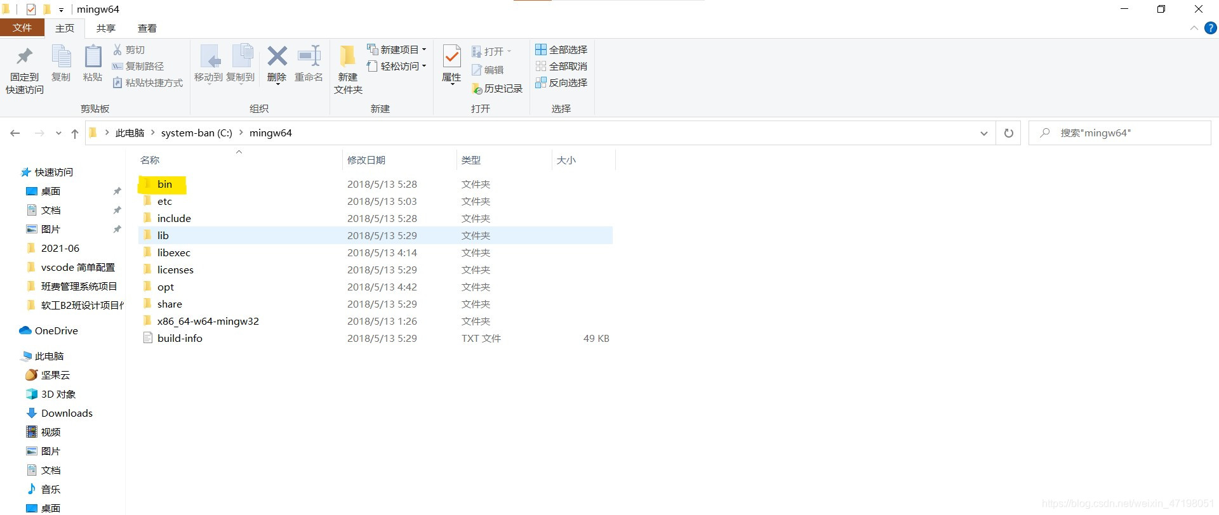1219x515 pixels.
Task: Switch to the Share ribbon tab
Action: tap(106, 28)
